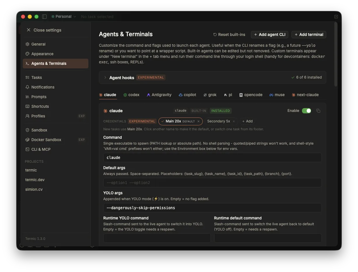Switch to the next-claude agent tab

coord(305,95)
